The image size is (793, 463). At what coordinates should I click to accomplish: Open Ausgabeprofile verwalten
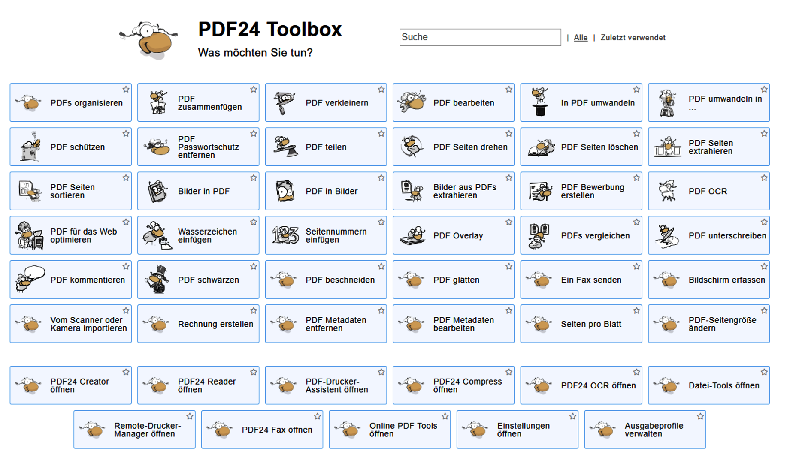tap(645, 430)
